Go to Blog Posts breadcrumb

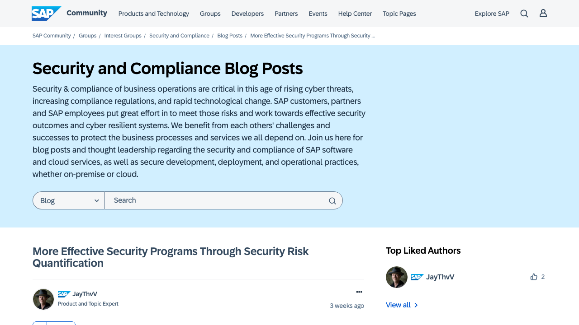[230, 36]
